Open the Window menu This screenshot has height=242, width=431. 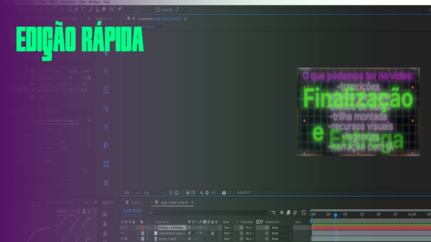tap(94, 2)
